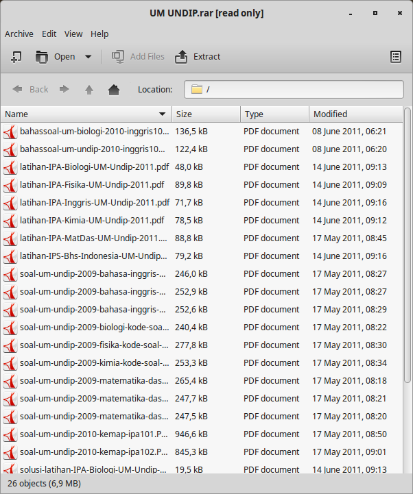This screenshot has height=494, width=413.
Task: Click PDF icon of latihan-IPA-MatDas file
Action: click(10, 239)
